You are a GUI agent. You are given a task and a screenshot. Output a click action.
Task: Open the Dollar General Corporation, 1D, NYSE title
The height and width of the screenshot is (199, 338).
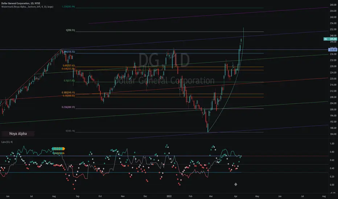click(21, 3)
